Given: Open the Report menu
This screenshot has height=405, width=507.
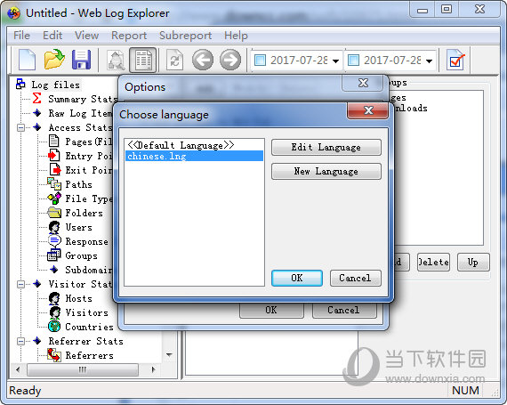Looking at the screenshot, I should (x=129, y=36).
